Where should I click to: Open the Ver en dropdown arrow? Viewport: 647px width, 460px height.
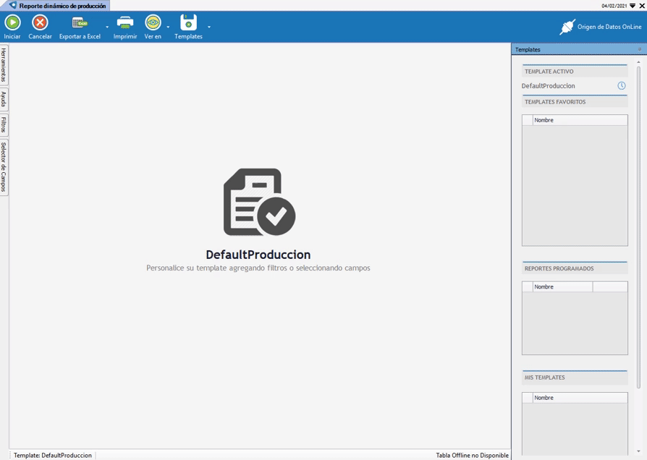[x=168, y=27]
